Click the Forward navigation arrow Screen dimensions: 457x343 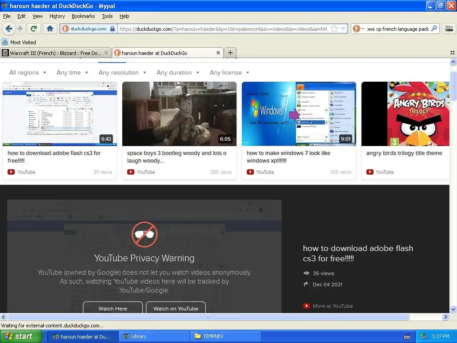20,29
